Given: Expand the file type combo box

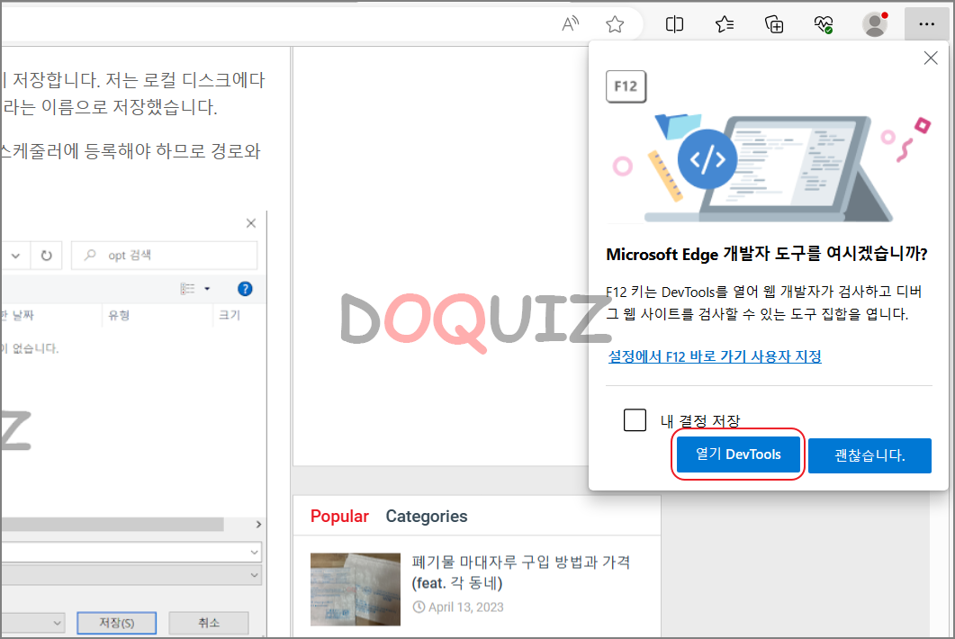Looking at the screenshot, I should click(254, 574).
